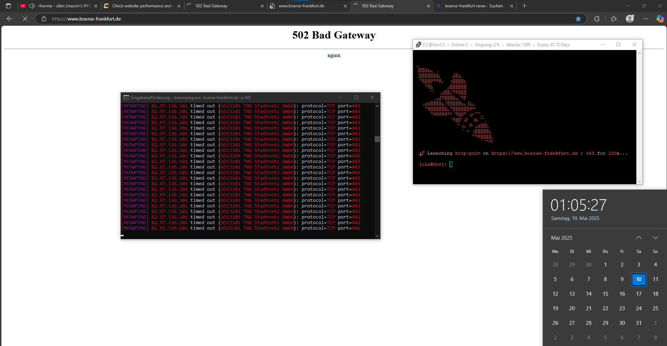Viewport: 667px width, 346px height.
Task: Open the Edge profile avatar
Action: (x=630, y=19)
